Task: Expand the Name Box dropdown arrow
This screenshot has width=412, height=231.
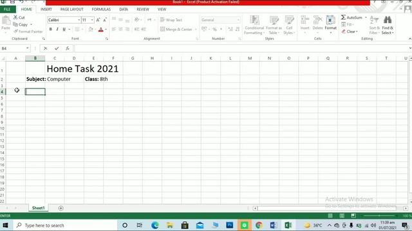Action: (x=27, y=48)
